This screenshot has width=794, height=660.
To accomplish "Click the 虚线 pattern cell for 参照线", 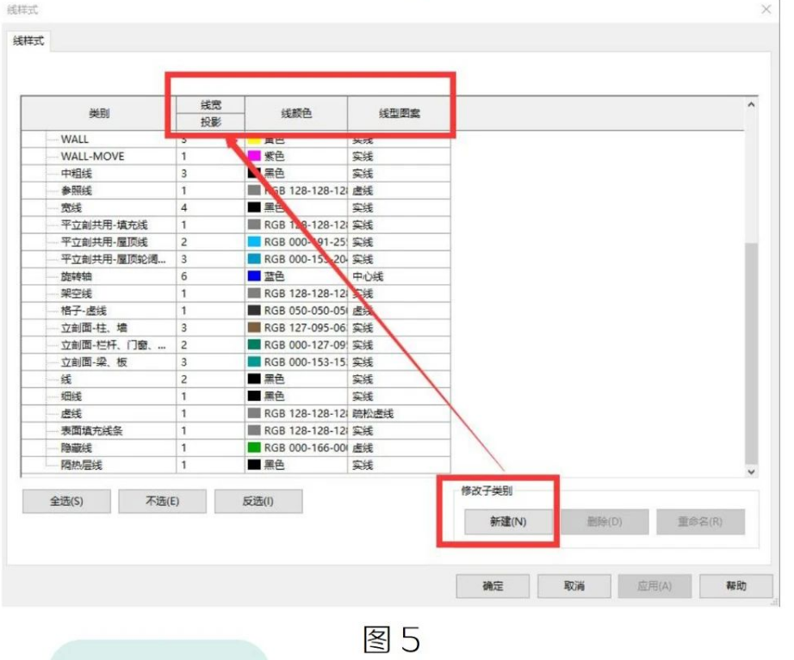I will (399, 190).
